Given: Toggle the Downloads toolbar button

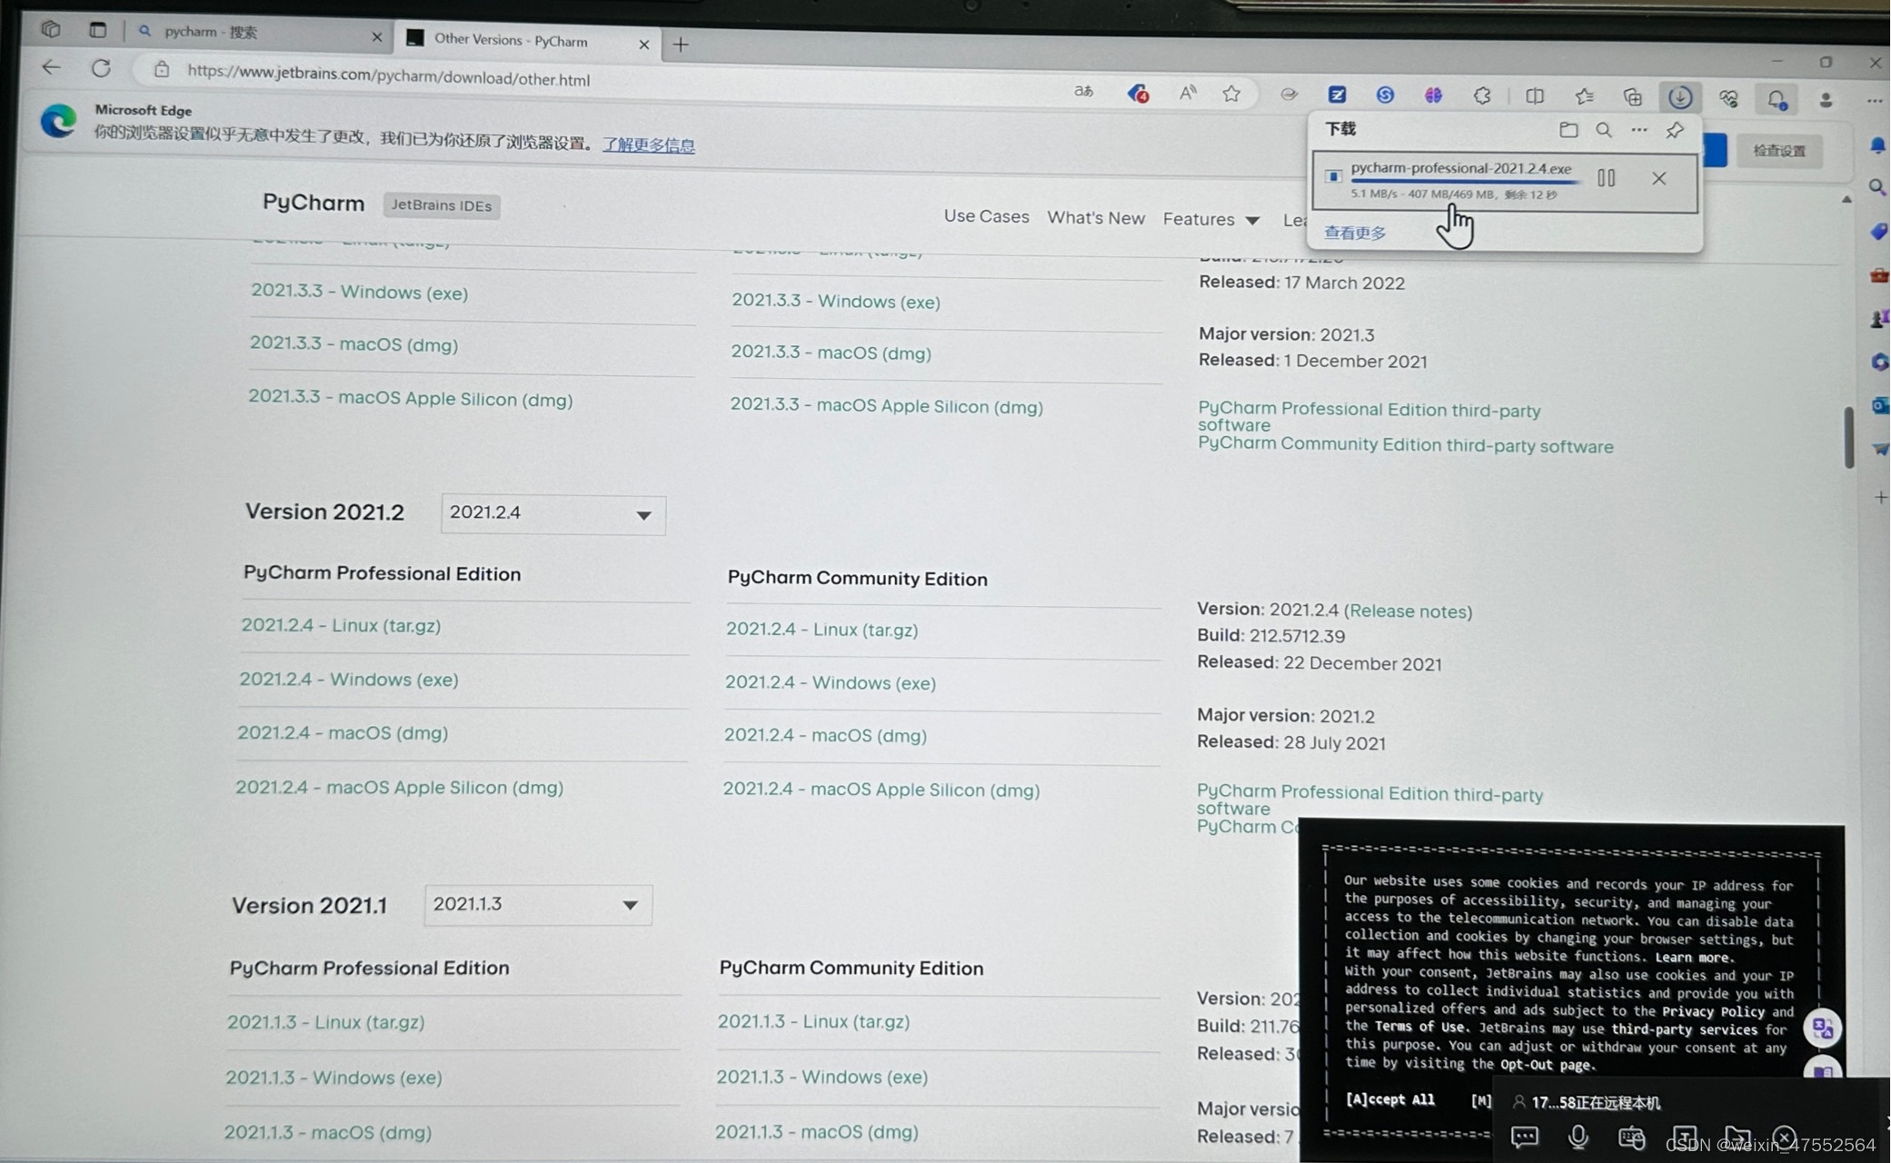Looking at the screenshot, I should pos(1679,97).
